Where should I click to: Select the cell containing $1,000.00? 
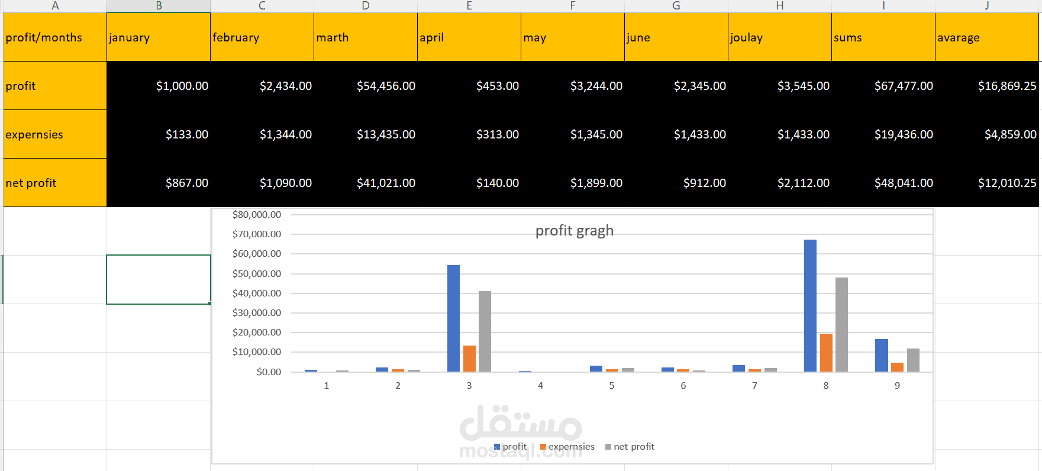point(159,86)
